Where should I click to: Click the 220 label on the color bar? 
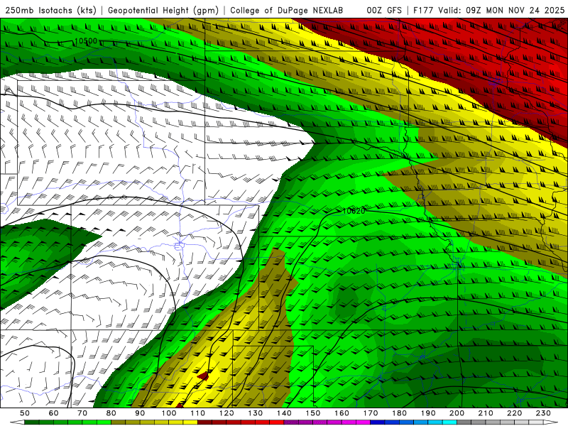pos(515,413)
